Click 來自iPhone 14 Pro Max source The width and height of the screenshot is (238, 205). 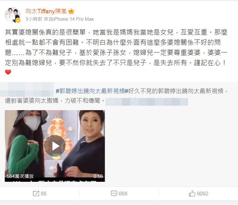click(x=69, y=19)
